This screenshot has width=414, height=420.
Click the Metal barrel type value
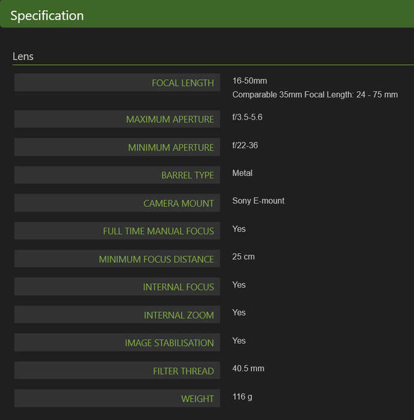point(242,173)
